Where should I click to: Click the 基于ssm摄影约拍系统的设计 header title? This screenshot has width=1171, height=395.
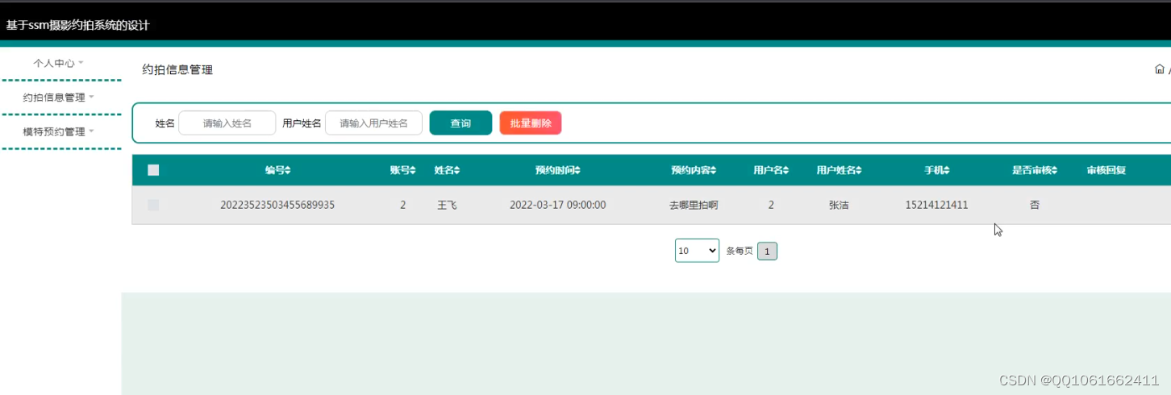pyautogui.click(x=77, y=25)
